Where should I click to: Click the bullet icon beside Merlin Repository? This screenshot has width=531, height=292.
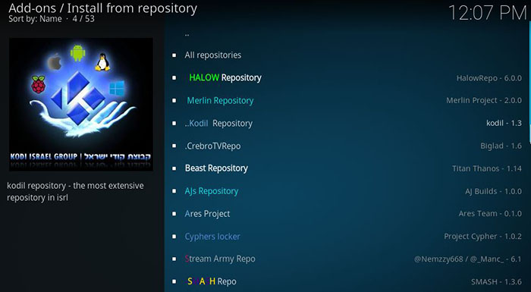click(x=174, y=101)
